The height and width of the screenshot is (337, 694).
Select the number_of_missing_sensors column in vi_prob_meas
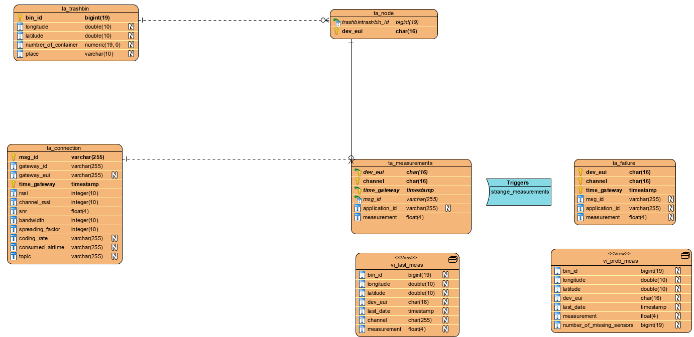(598, 325)
